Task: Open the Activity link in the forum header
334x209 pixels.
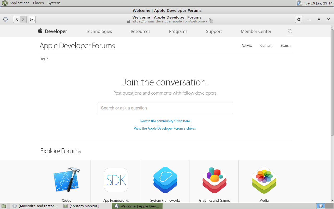Action: [247, 45]
